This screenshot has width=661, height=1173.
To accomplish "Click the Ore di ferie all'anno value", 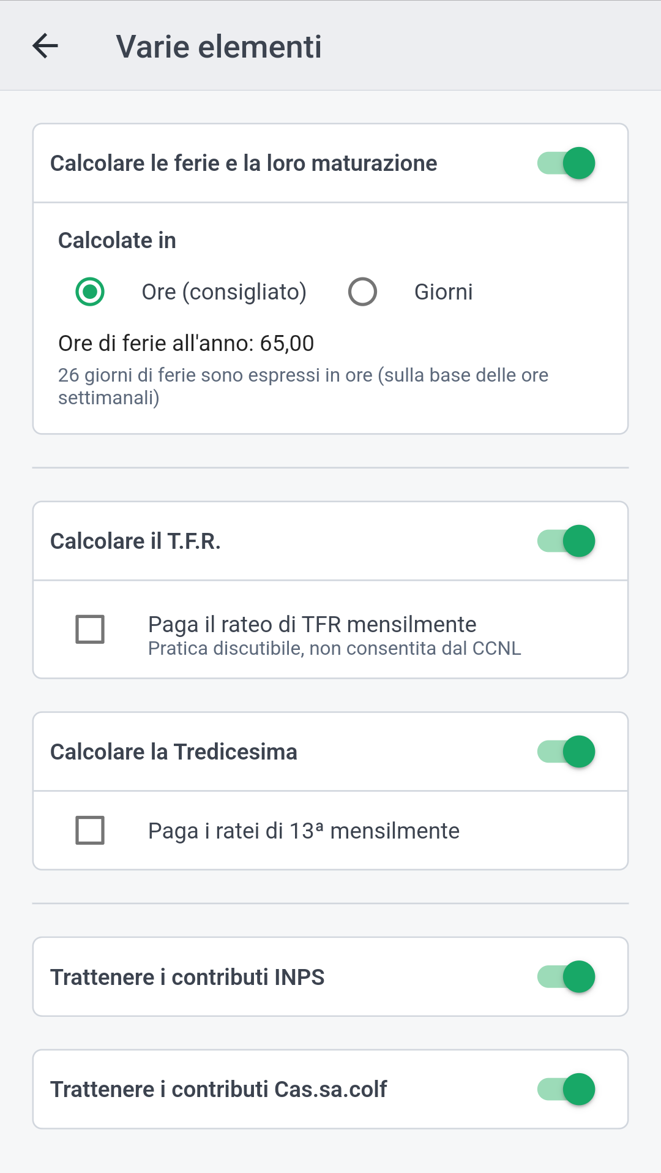I will coord(186,344).
